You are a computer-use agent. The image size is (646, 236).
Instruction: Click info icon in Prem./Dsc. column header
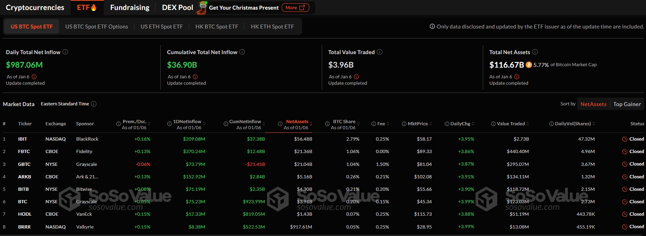(x=118, y=124)
